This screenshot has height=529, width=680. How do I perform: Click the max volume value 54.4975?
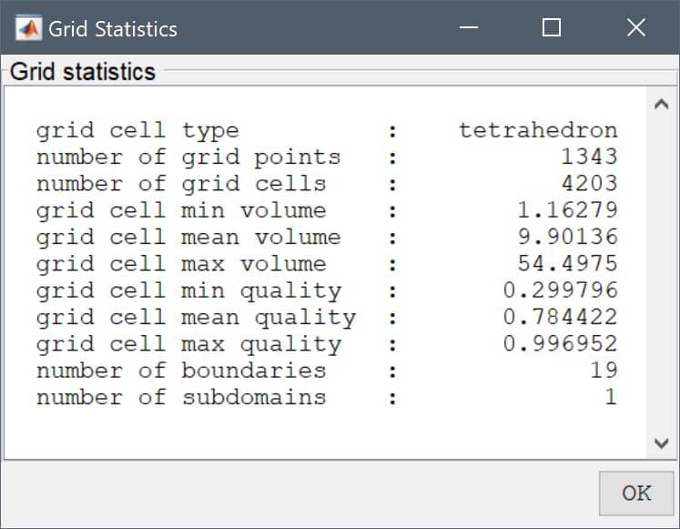pos(567,264)
